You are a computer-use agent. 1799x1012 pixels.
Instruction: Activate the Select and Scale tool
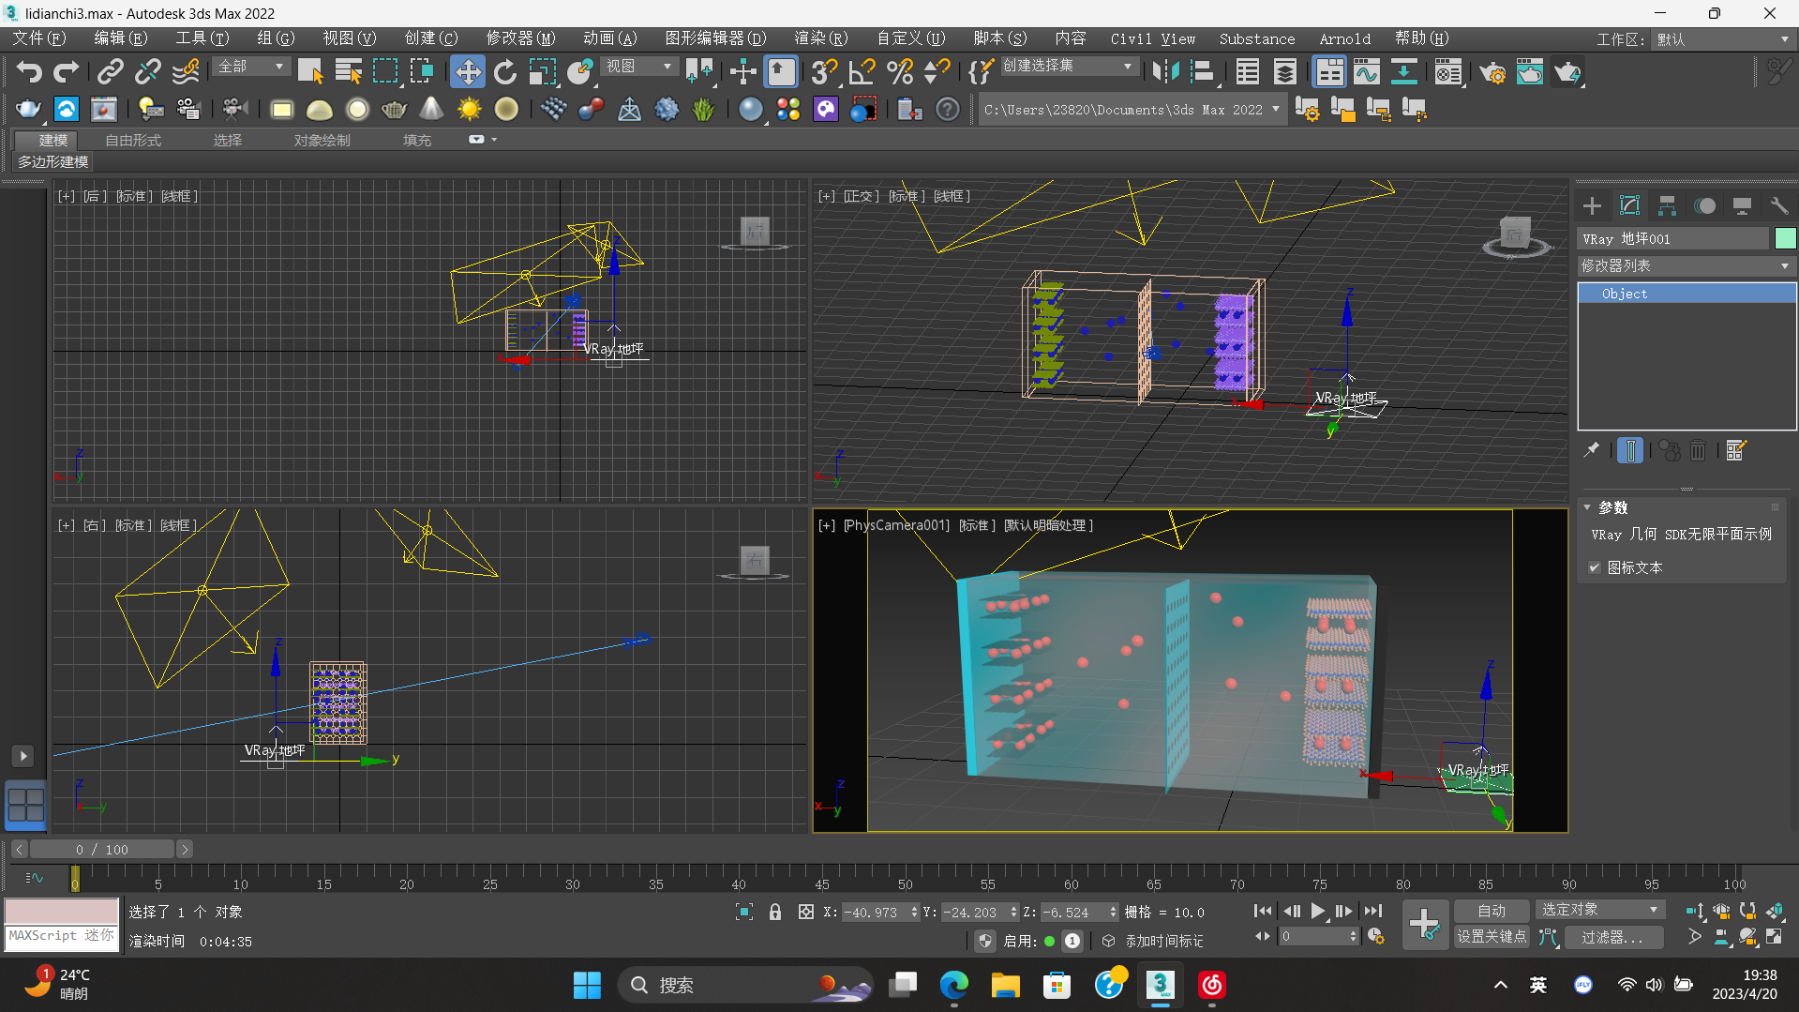pyautogui.click(x=542, y=72)
